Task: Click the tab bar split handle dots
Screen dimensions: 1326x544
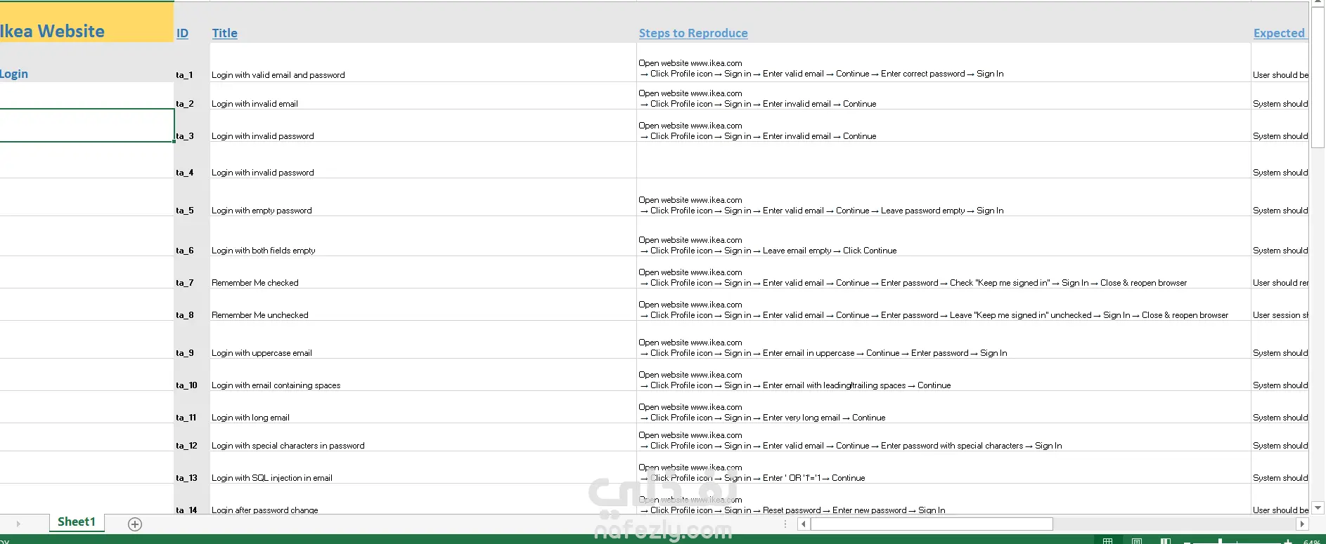Action: tap(785, 524)
